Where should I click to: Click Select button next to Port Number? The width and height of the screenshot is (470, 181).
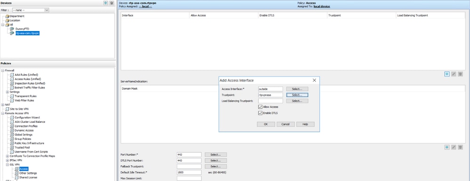[x=216, y=155]
